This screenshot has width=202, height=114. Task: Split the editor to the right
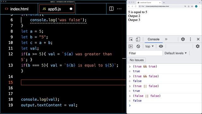pos(111,9)
